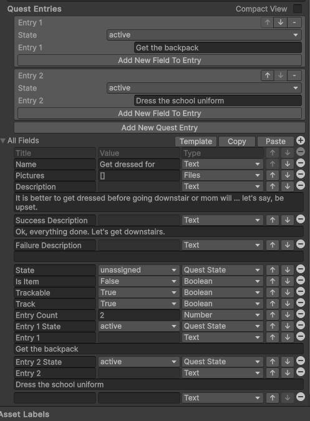310x421 pixels.
Task: Move Trackable field down
Action: (288, 293)
